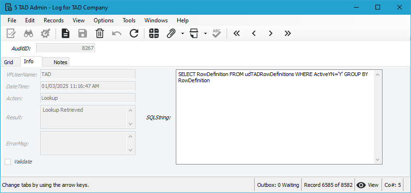The width and height of the screenshot is (411, 193).
Task: Click the AuditID label
Action: (21, 48)
